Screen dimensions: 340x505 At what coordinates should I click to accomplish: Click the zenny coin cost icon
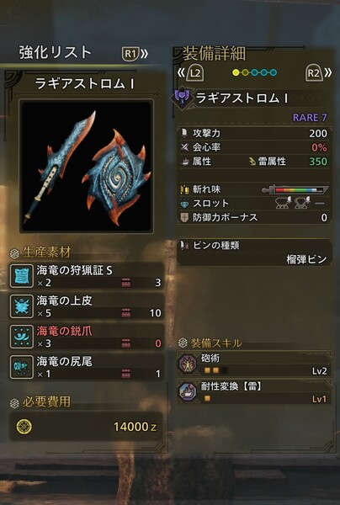coord(24,427)
